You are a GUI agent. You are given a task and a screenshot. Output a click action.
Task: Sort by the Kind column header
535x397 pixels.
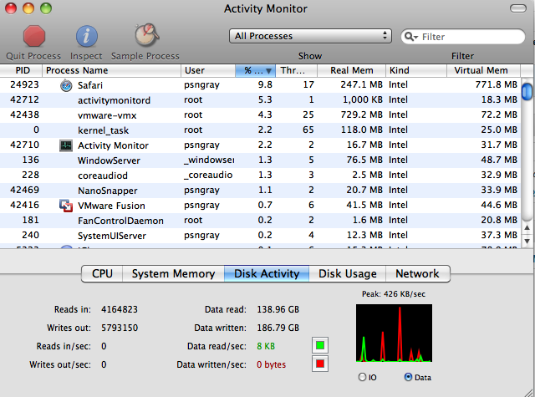point(416,70)
